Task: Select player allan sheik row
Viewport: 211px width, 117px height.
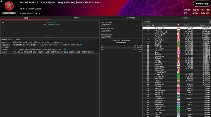Action: click(x=177, y=78)
